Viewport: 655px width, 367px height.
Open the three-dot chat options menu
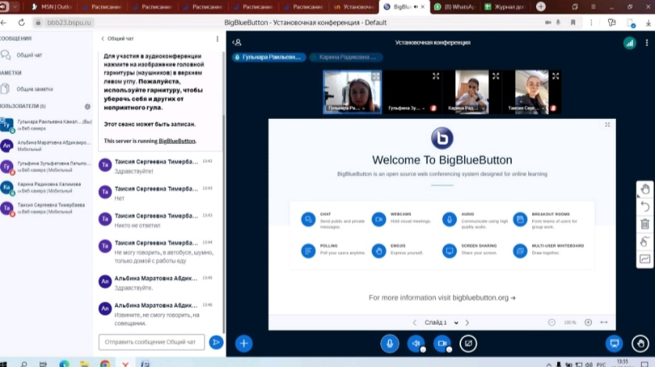click(218, 38)
